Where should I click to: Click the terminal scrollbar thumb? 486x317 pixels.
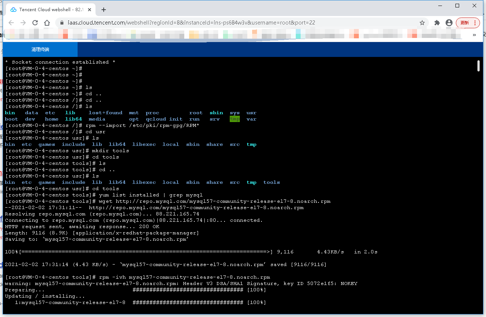479,66
